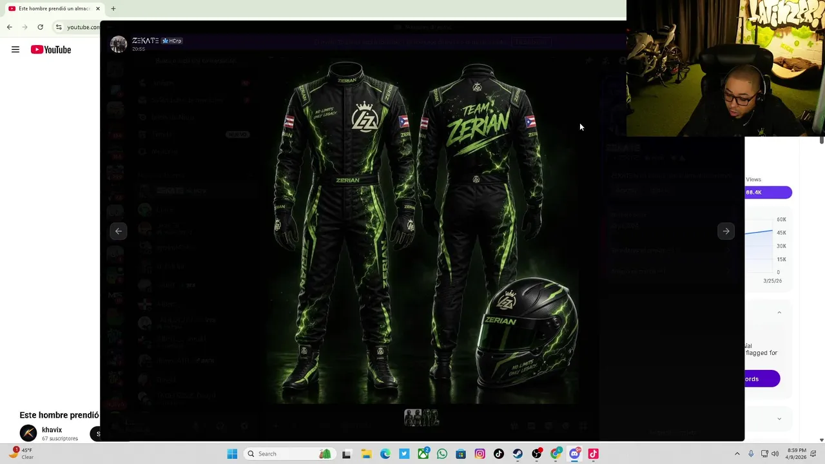Open WhatsApp from the taskbar
Image resolution: width=825 pixels, height=464 pixels.
click(x=442, y=454)
